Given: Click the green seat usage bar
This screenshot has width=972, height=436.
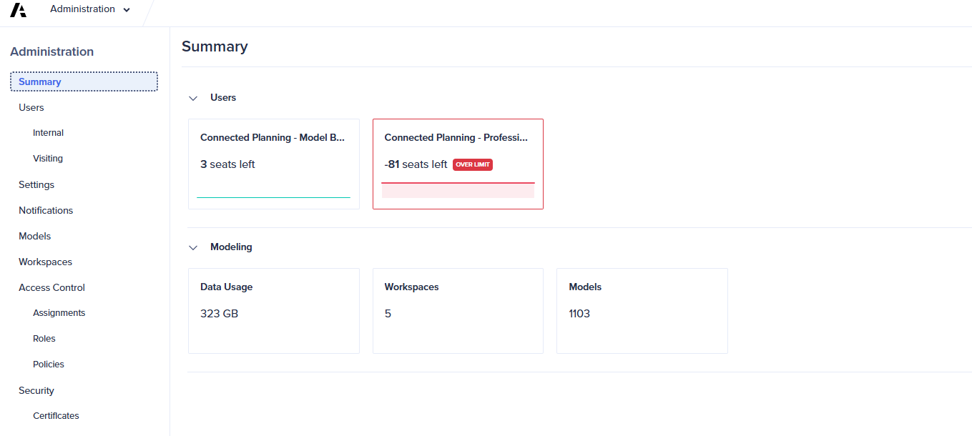Looking at the screenshot, I should click(x=273, y=197).
